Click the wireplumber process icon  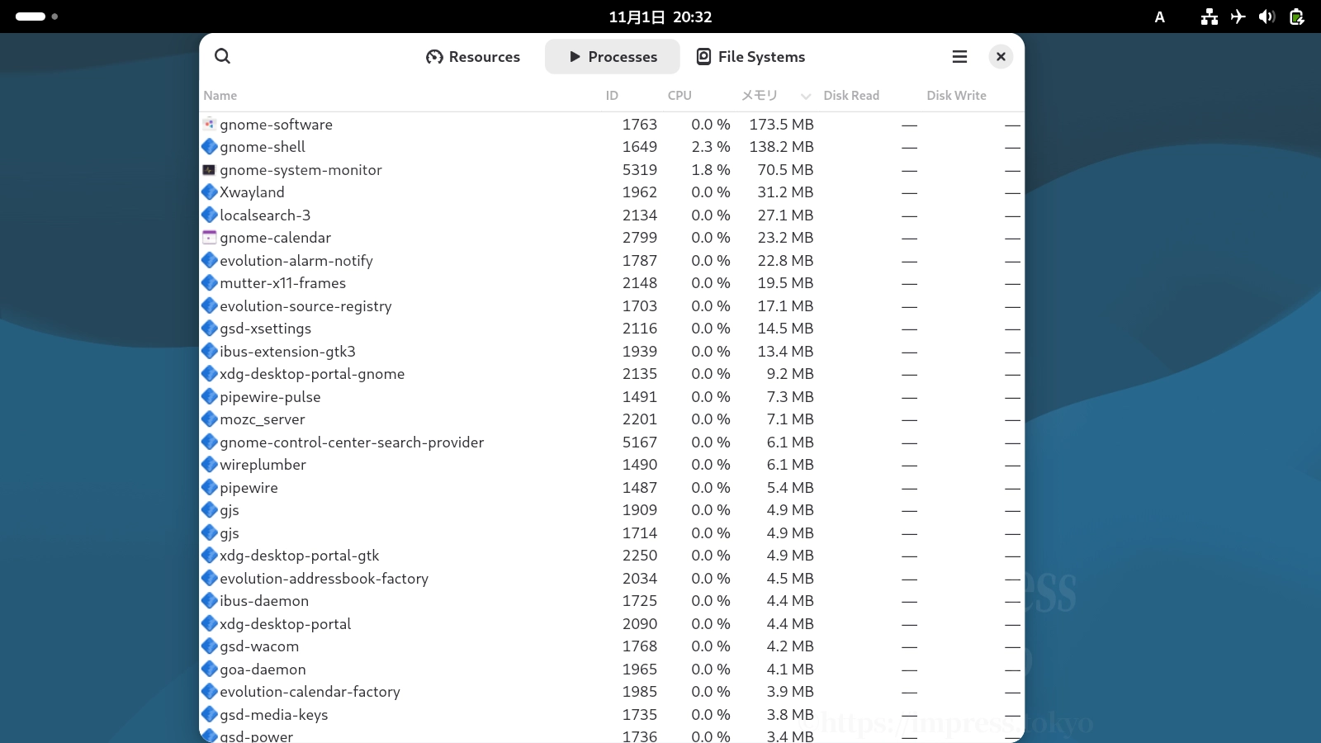tap(210, 465)
